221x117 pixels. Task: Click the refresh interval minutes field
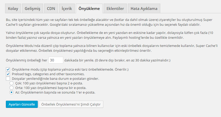coord(56,60)
